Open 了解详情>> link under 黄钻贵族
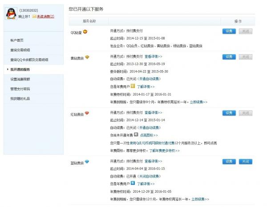The image size is (267, 207). click(x=146, y=87)
